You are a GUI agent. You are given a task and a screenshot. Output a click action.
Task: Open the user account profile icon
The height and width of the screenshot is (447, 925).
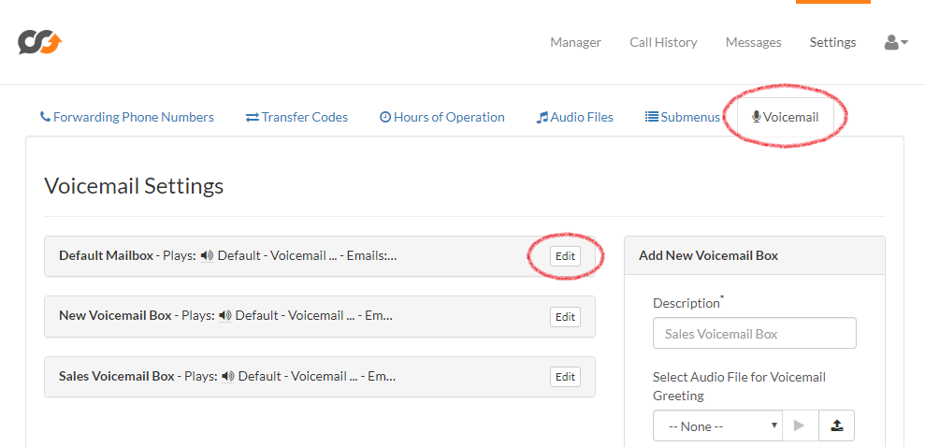tap(895, 42)
